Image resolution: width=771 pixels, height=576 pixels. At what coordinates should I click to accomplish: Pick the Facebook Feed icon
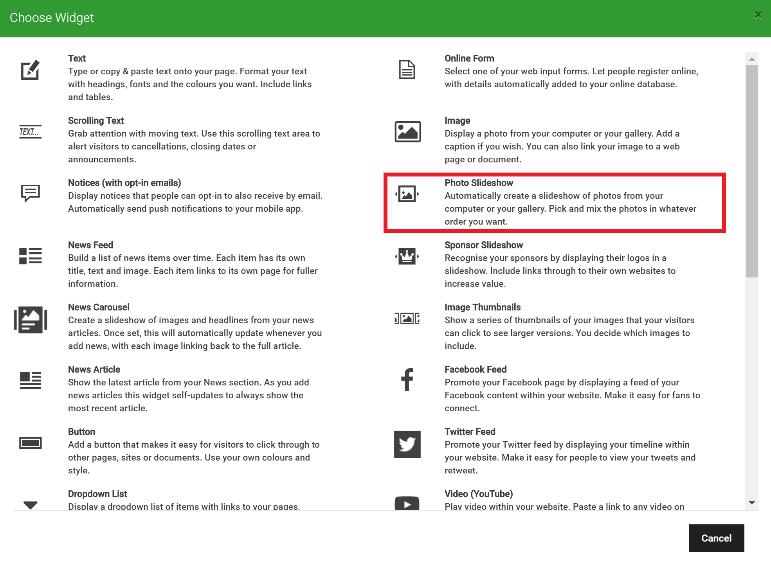pos(407,380)
